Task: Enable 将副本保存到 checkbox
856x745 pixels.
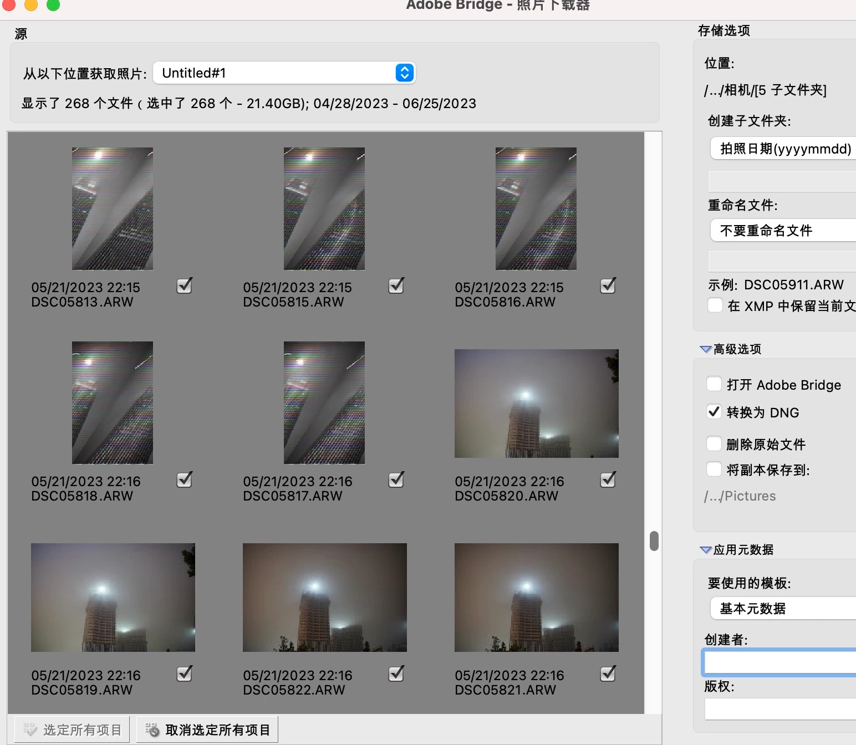Action: tap(714, 470)
